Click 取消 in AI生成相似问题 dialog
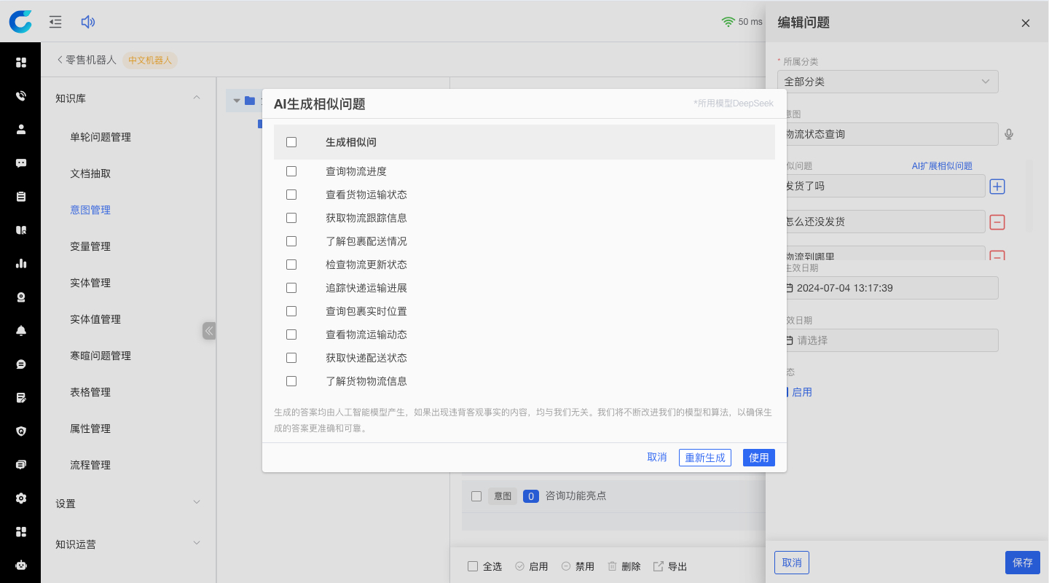 pyautogui.click(x=657, y=457)
